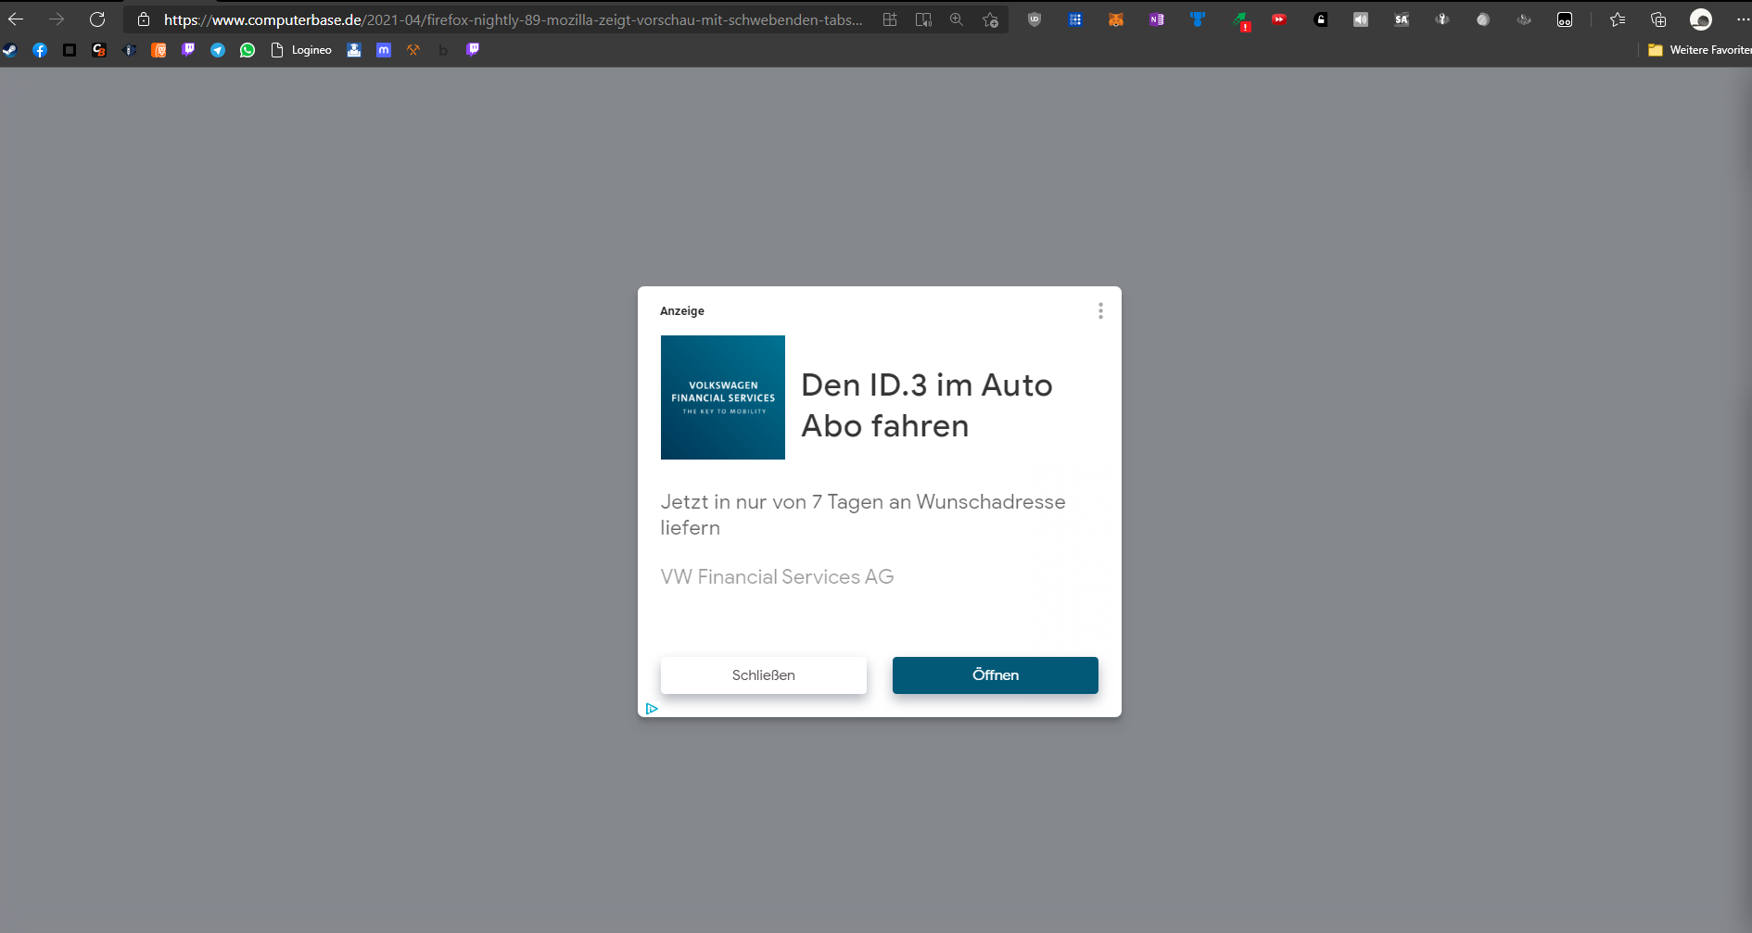Click the 'Jetzt in nur von 7 Tagen' text

point(863,514)
